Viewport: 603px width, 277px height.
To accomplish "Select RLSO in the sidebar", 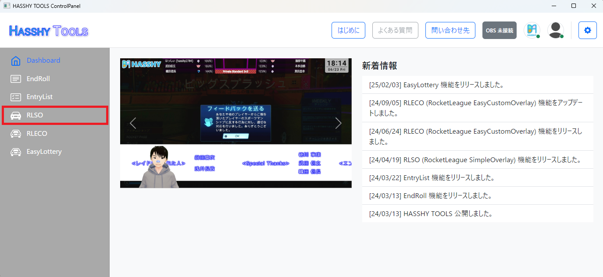I will (55, 115).
